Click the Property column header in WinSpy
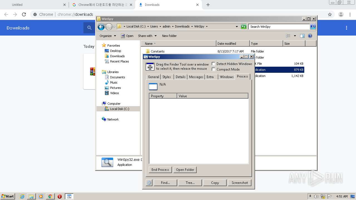 pyautogui.click(x=163, y=96)
